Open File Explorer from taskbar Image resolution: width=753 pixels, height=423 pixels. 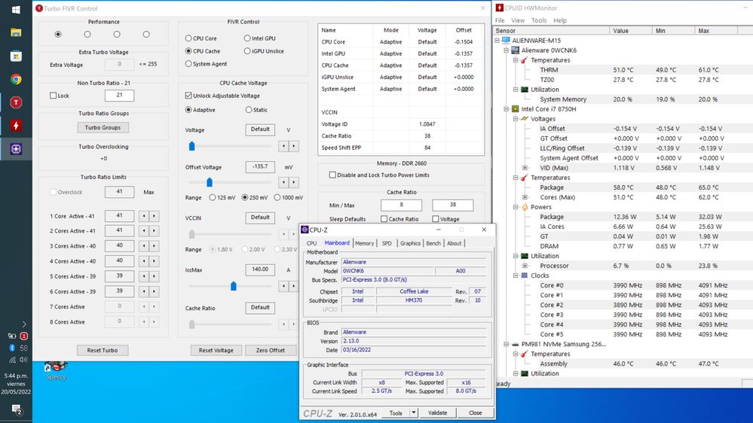point(16,32)
